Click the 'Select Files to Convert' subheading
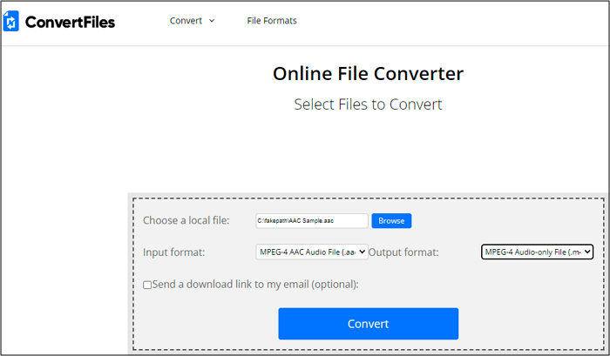 (368, 104)
